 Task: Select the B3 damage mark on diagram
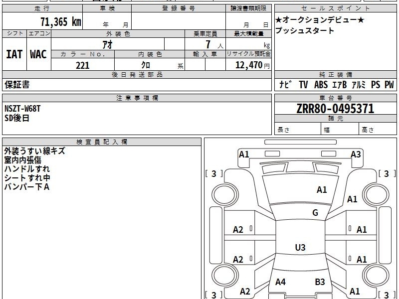coord(320,282)
